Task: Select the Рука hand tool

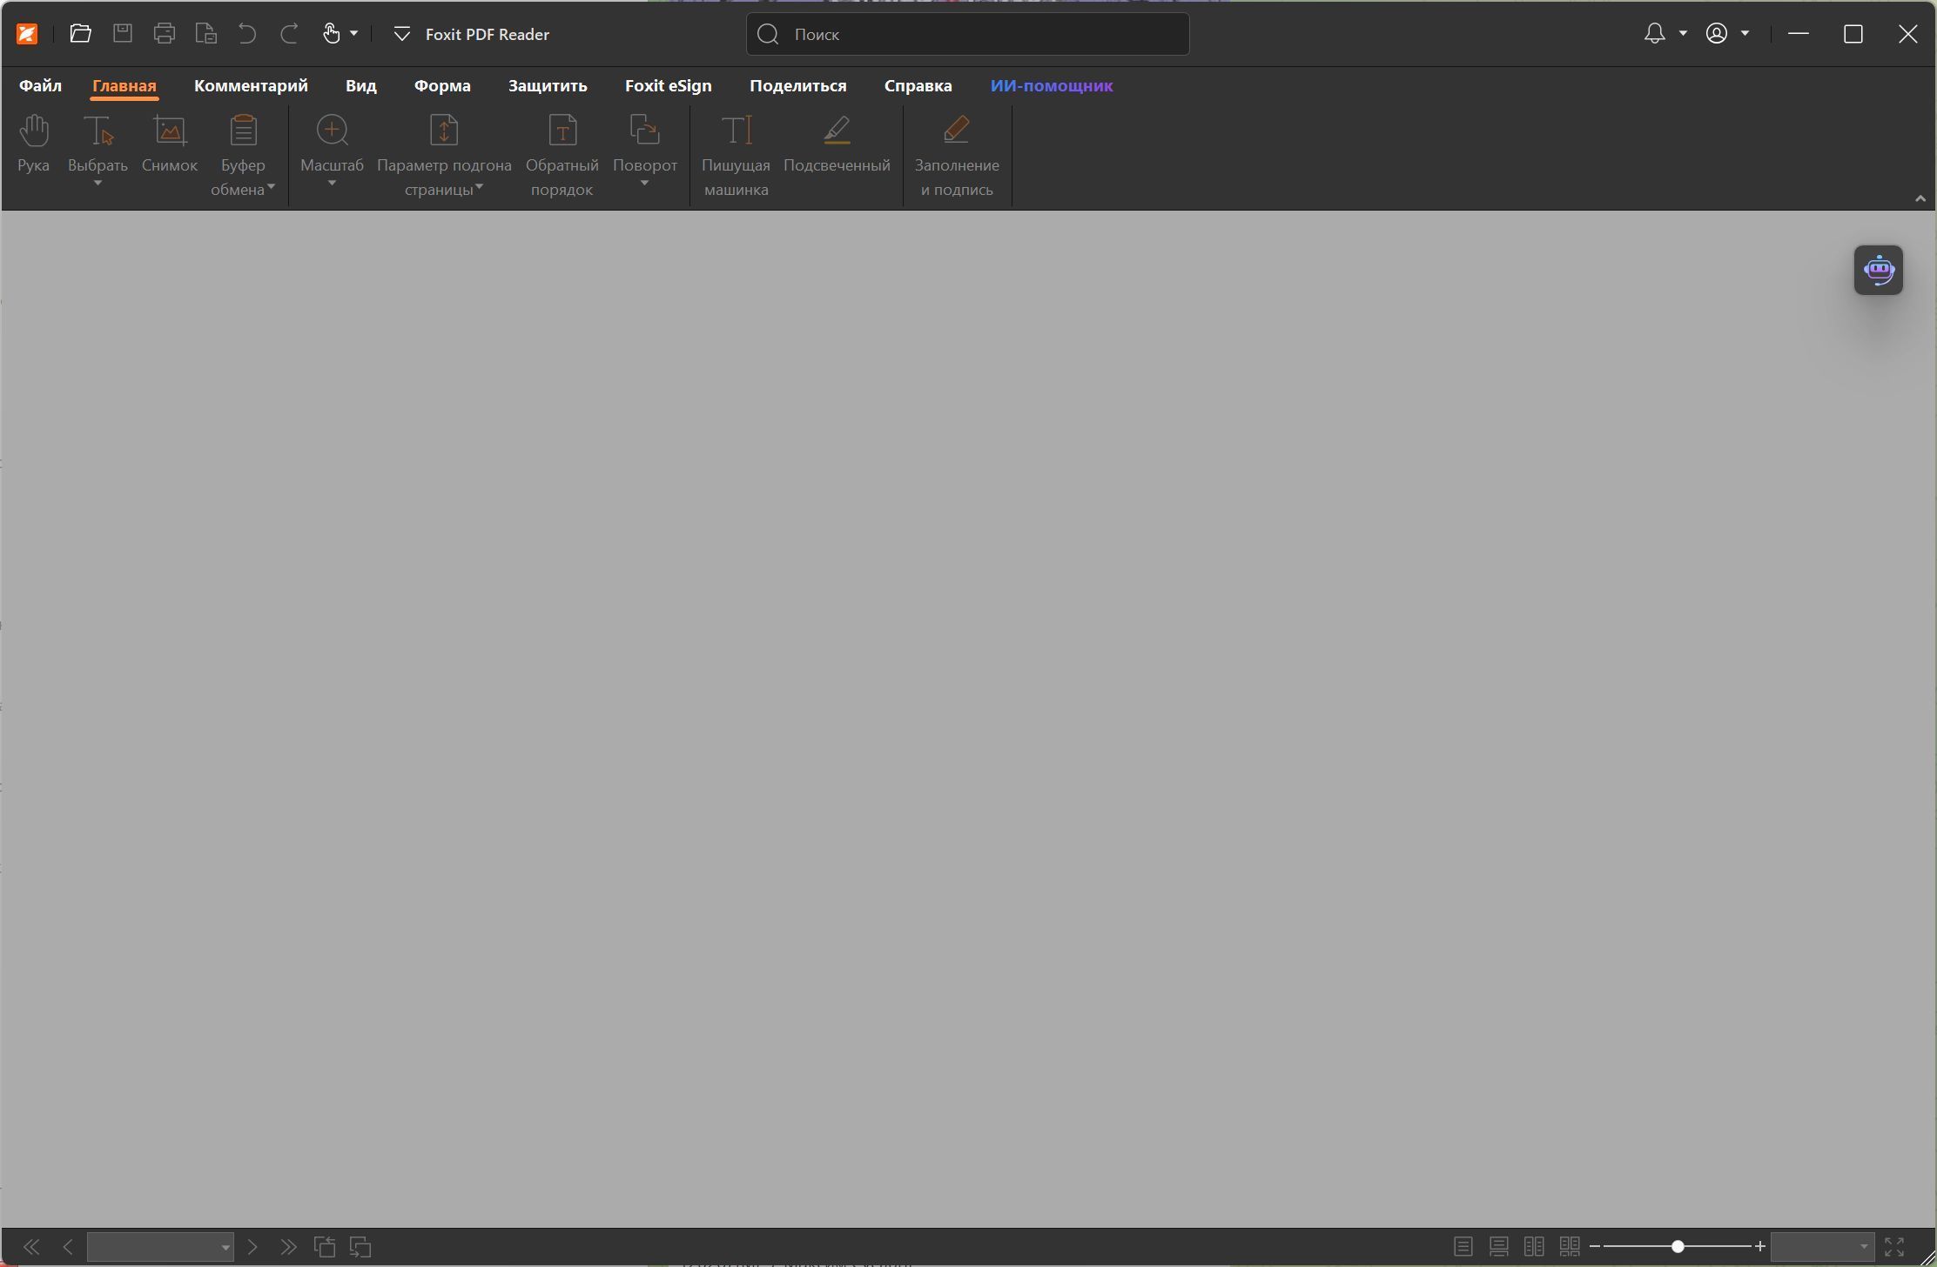Action: (x=34, y=144)
